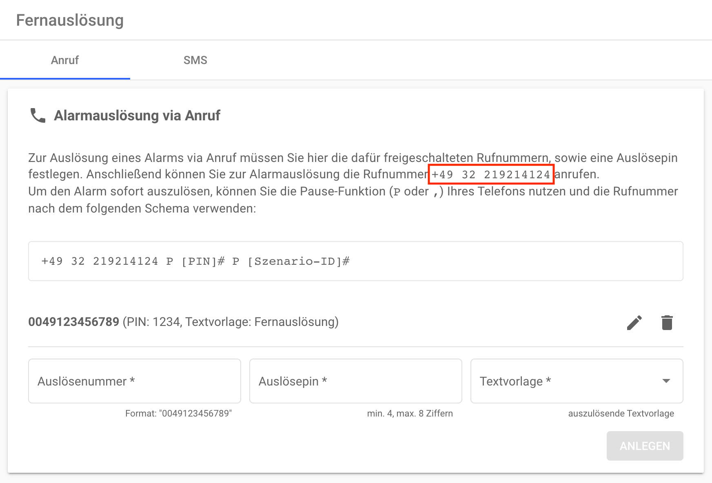Focus the Auslösepin input field
This screenshot has width=712, height=483.
tap(355, 381)
